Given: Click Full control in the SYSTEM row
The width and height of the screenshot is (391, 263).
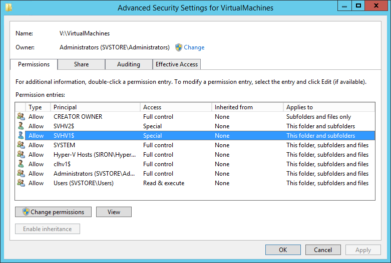Looking at the screenshot, I should point(158,145).
